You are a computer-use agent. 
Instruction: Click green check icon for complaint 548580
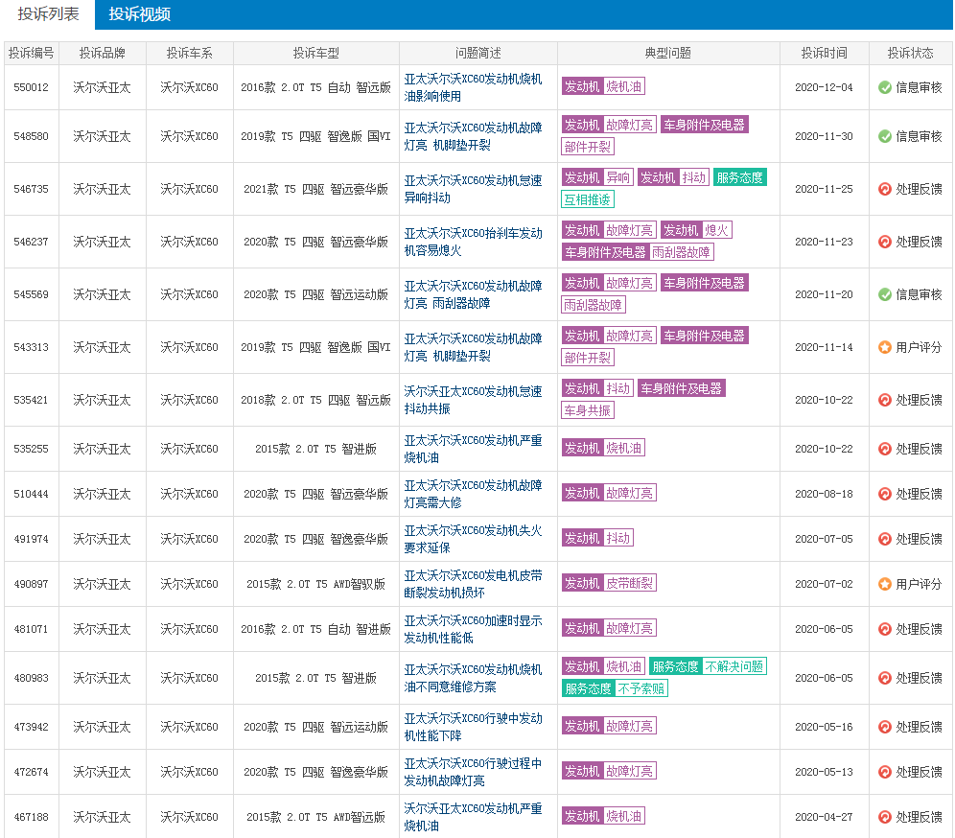click(885, 136)
